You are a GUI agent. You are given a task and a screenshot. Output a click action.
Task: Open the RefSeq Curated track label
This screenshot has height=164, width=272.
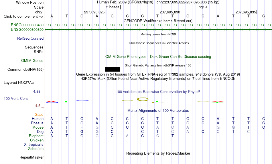30,39
